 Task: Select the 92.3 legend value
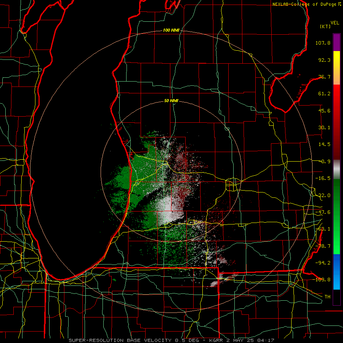point(324,60)
